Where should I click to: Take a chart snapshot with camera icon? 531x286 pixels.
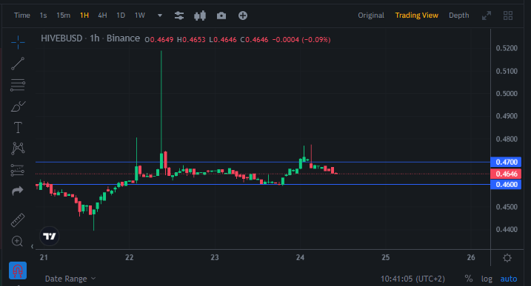[221, 16]
